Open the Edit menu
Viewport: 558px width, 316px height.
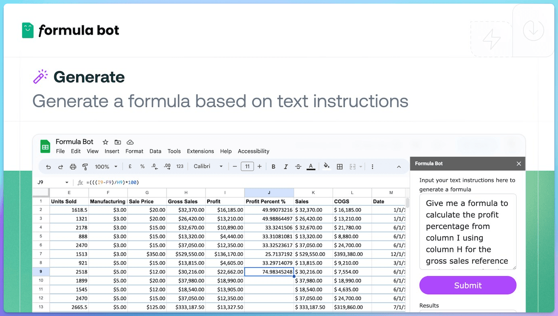click(76, 151)
